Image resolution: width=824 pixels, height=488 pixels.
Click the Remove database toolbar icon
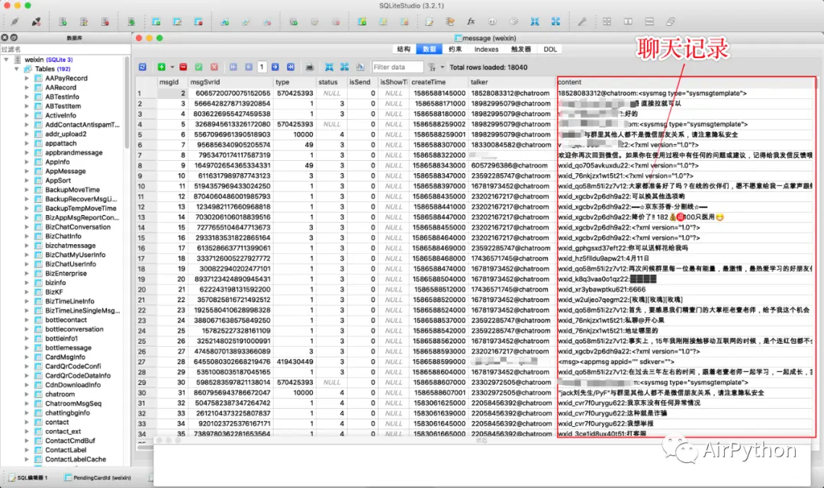point(105,22)
